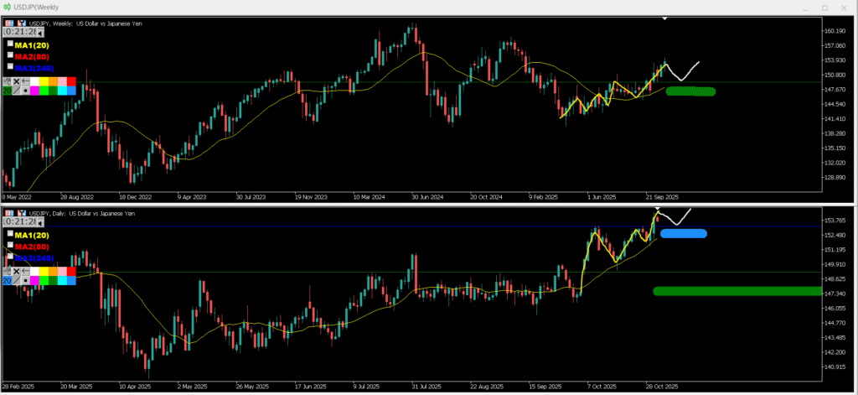This screenshot has height=395, width=858.
Task: Check MA3(240) checkbox on daily chart
Action: click(x=10, y=257)
